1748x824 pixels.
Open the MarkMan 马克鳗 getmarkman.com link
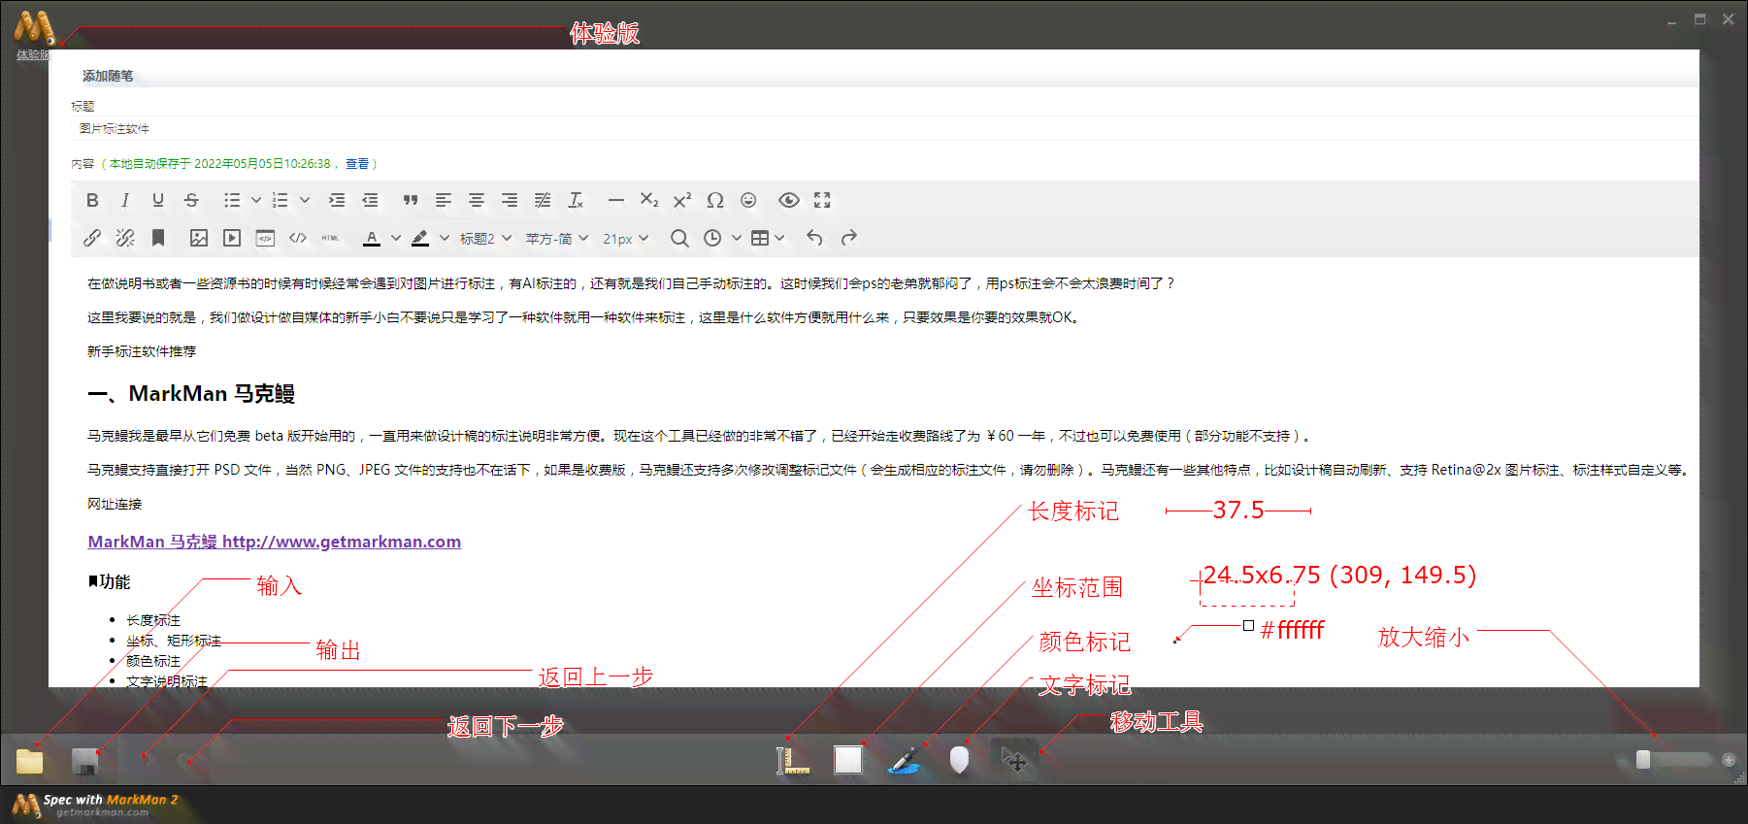tap(274, 542)
